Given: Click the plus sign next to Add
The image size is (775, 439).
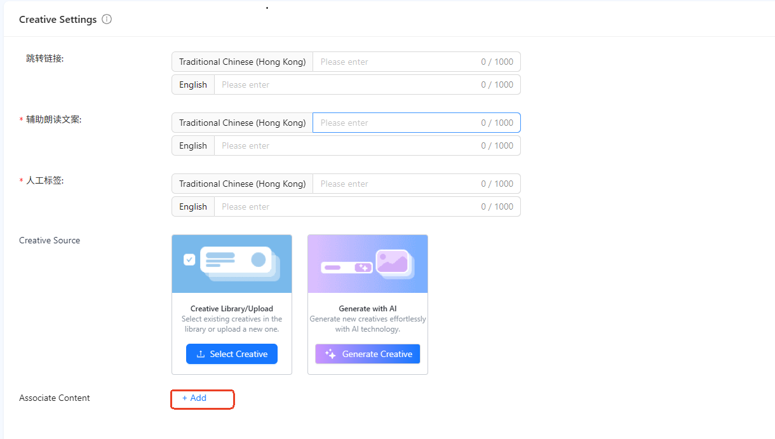Looking at the screenshot, I should click(185, 398).
